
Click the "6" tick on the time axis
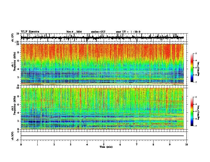(120, 145)
